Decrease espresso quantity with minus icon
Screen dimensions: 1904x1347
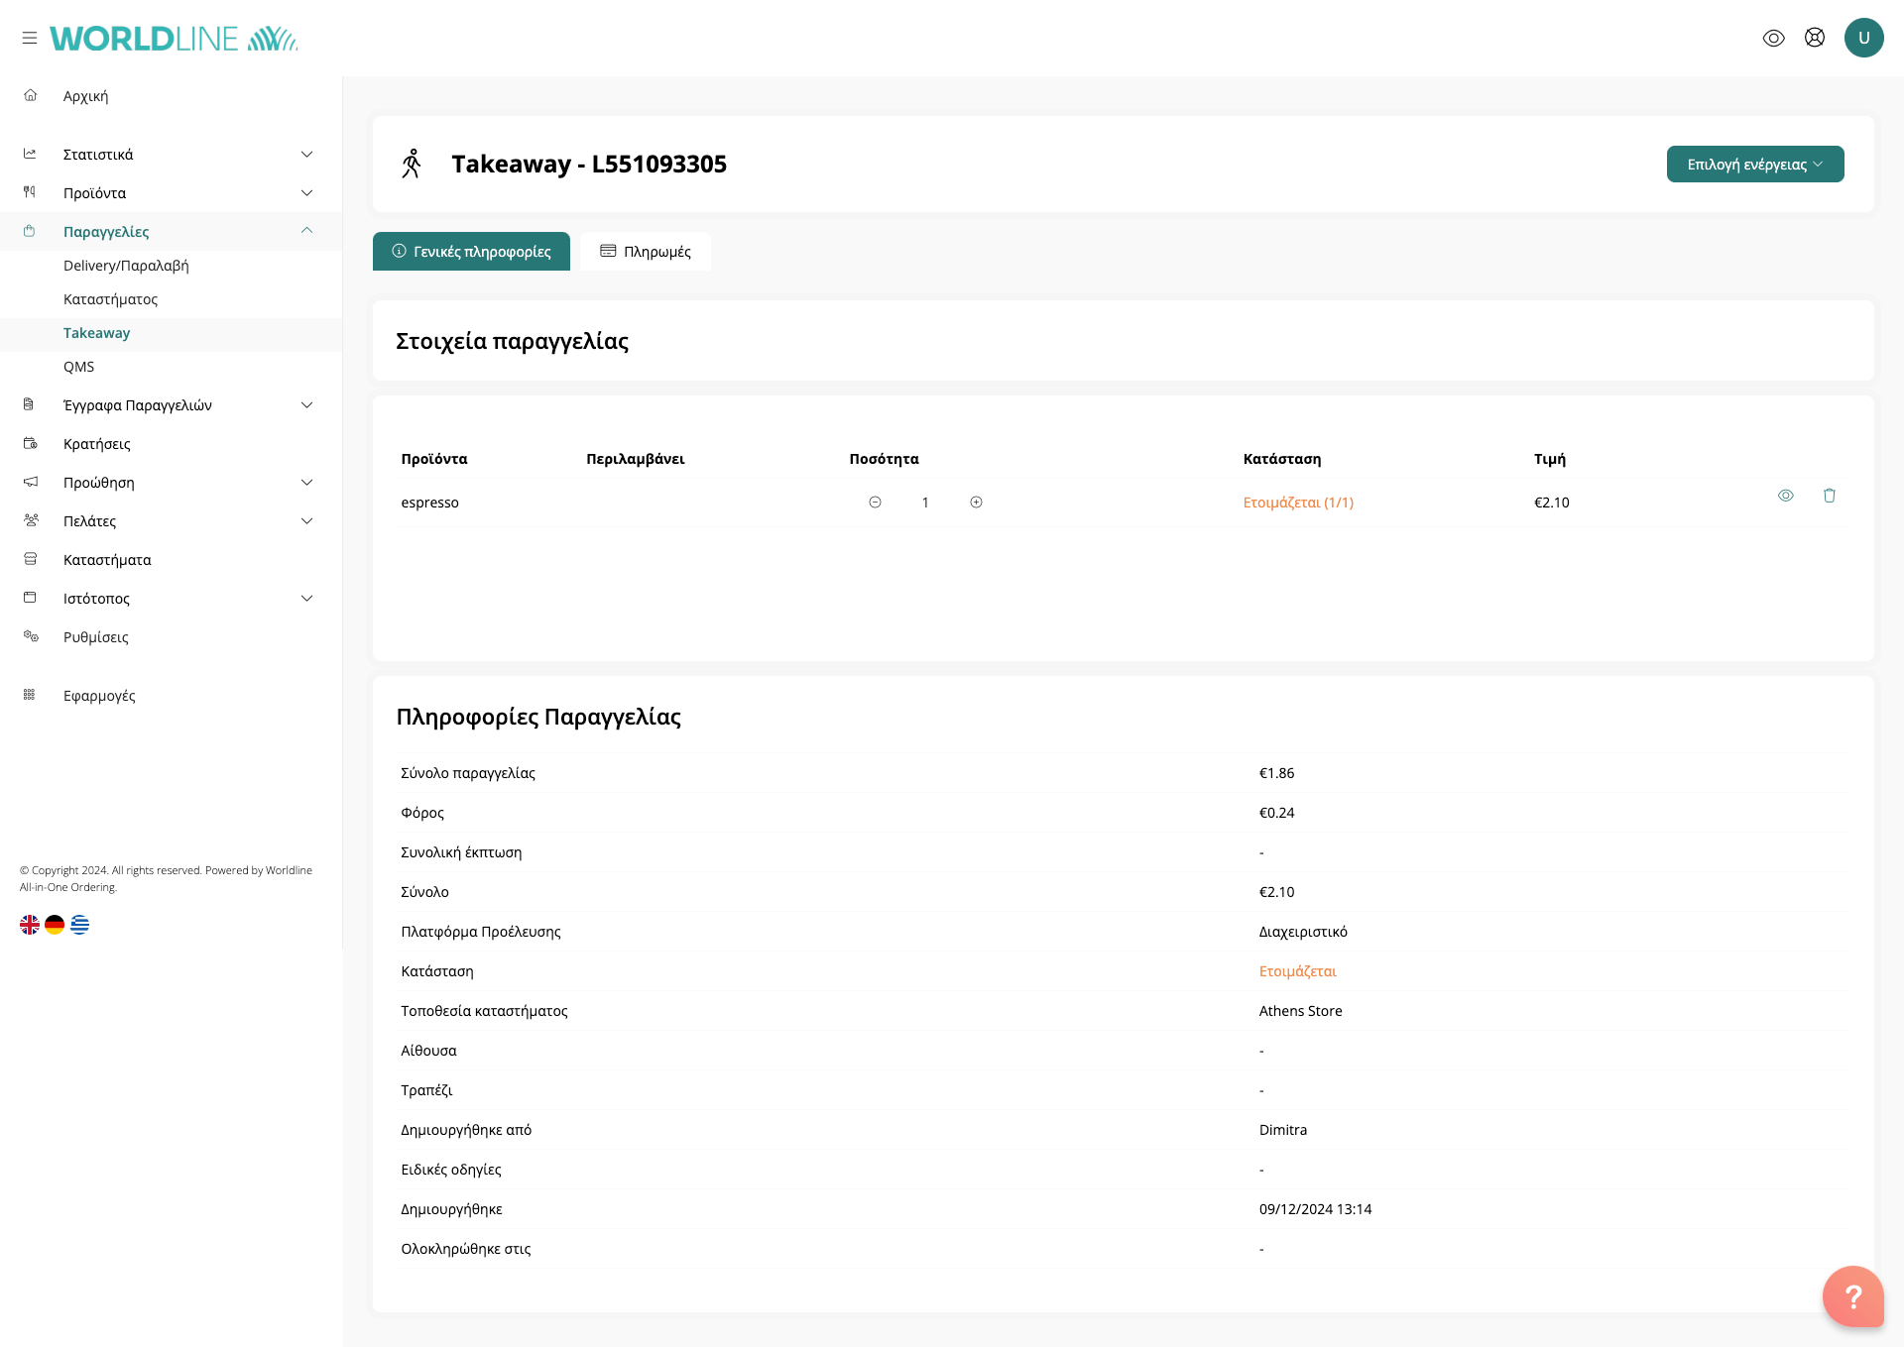(875, 503)
